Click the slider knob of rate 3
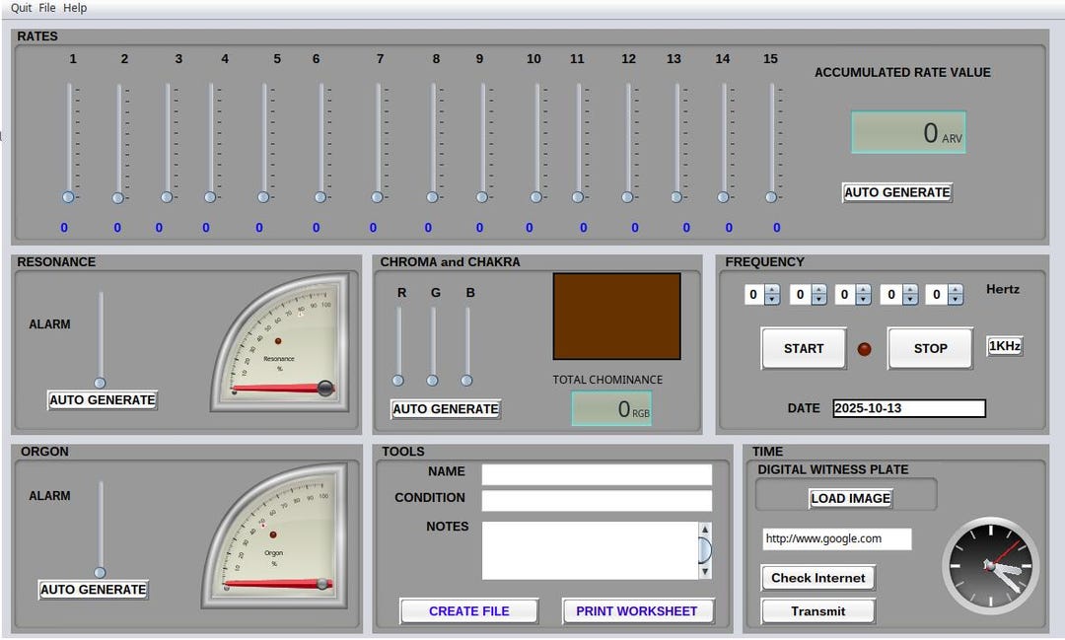1065x640 pixels. (x=167, y=197)
